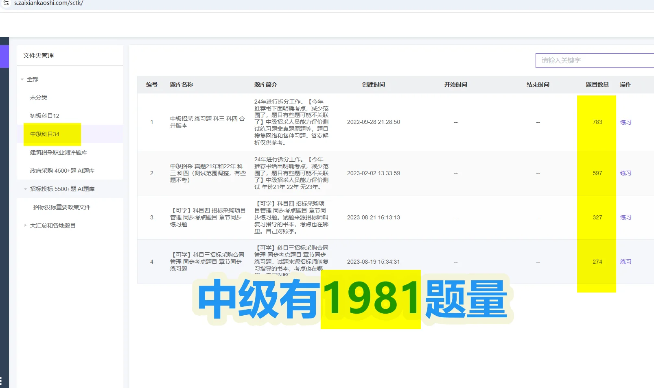Click 练习 on the 科目四 招标采购项目管理 row
This screenshot has height=388, width=654.
click(x=626, y=217)
